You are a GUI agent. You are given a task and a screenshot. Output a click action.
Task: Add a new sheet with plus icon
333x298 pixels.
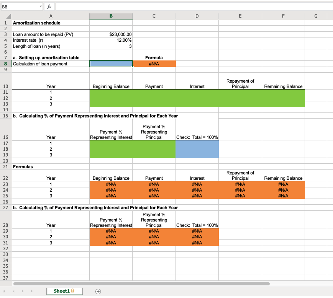tap(98, 291)
